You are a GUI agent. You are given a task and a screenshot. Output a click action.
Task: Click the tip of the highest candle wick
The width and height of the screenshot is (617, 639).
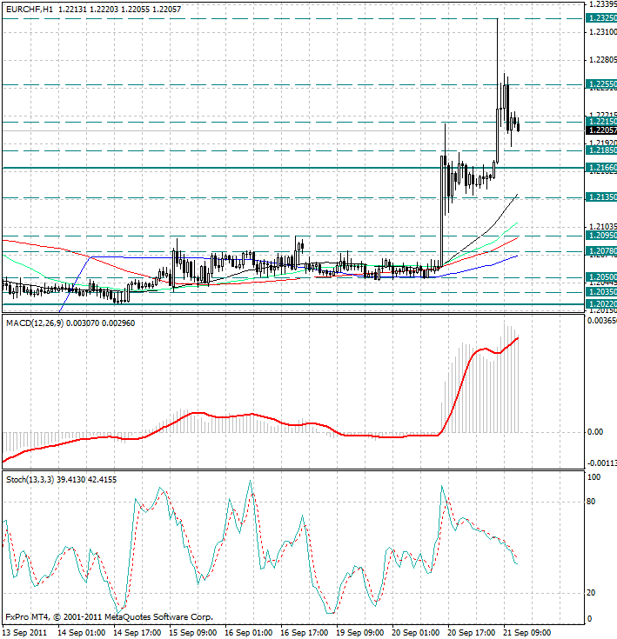point(498,18)
